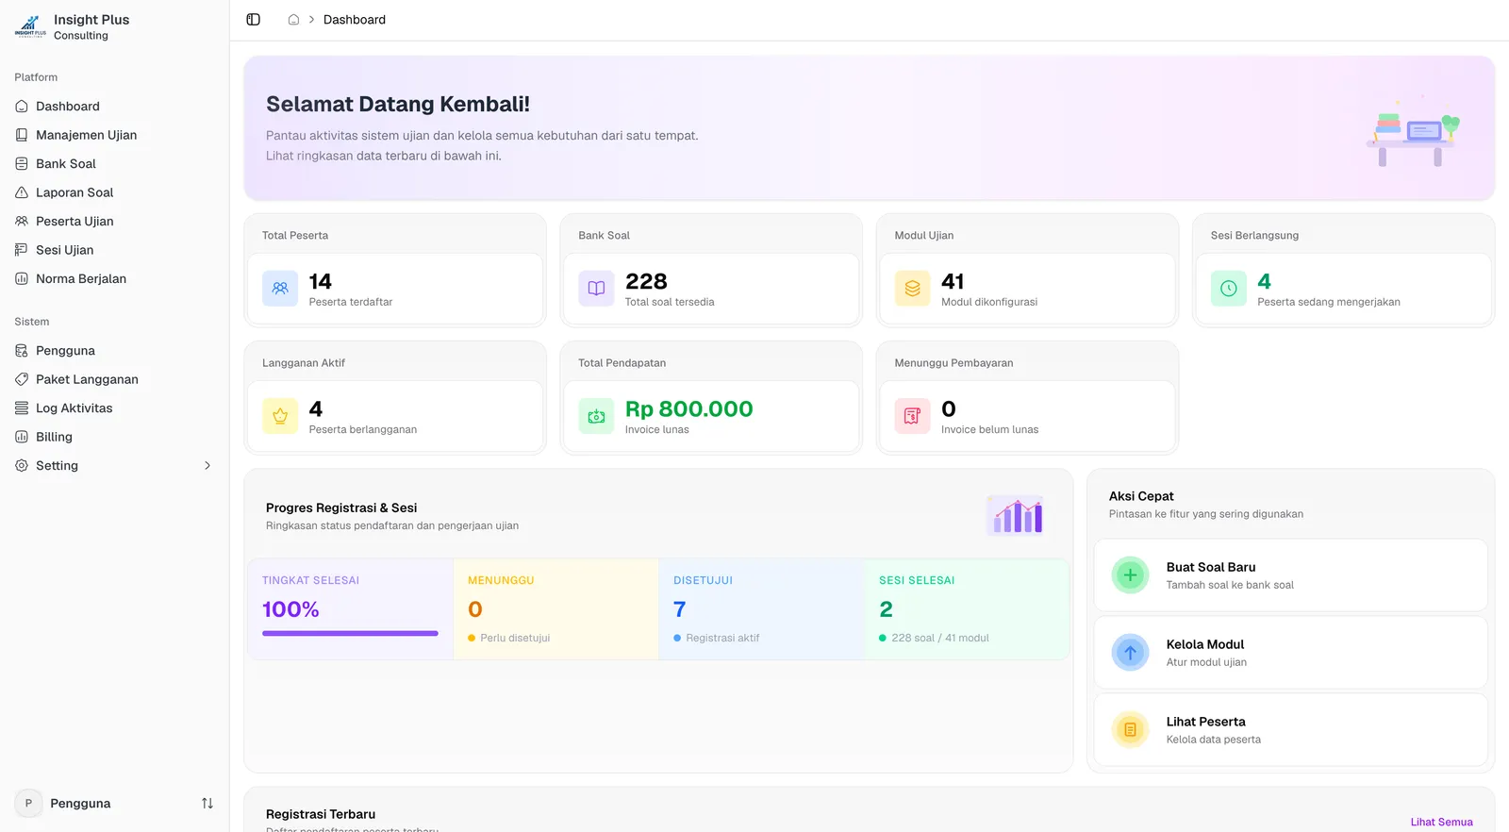Click the Pengguna sidebar icon
1509x832 pixels.
pos(22,351)
